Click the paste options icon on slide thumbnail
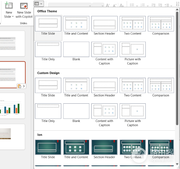Image resolution: width=180 pixels, height=169 pixels. [x=19, y=86]
